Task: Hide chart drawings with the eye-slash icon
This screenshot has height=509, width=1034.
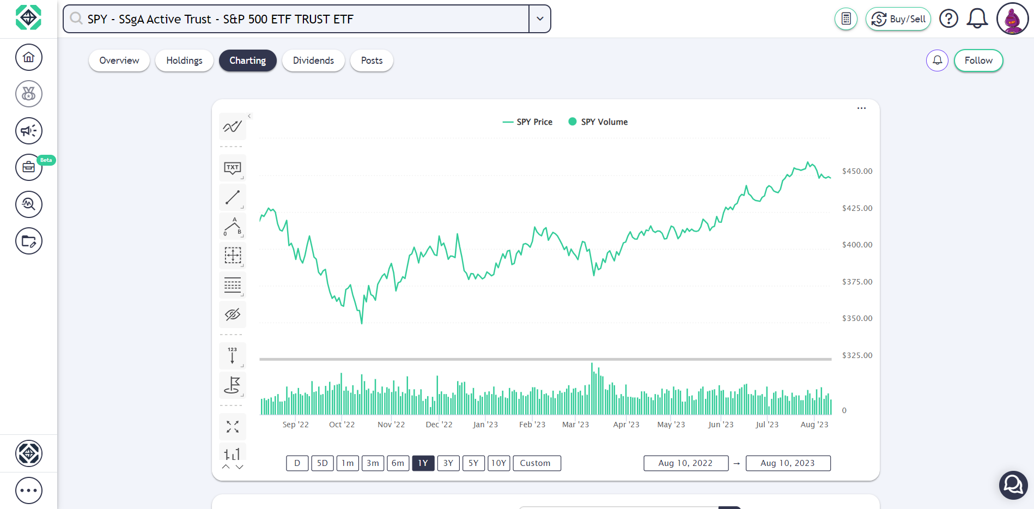Action: pos(232,314)
